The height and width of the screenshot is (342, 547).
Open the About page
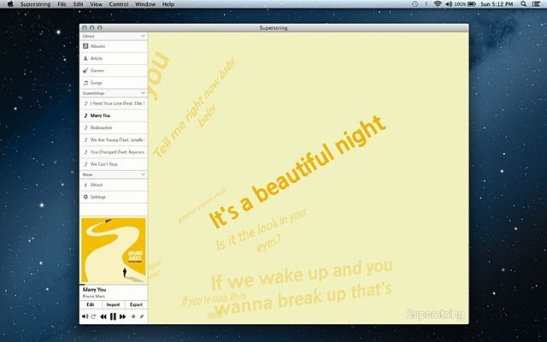tap(114, 185)
